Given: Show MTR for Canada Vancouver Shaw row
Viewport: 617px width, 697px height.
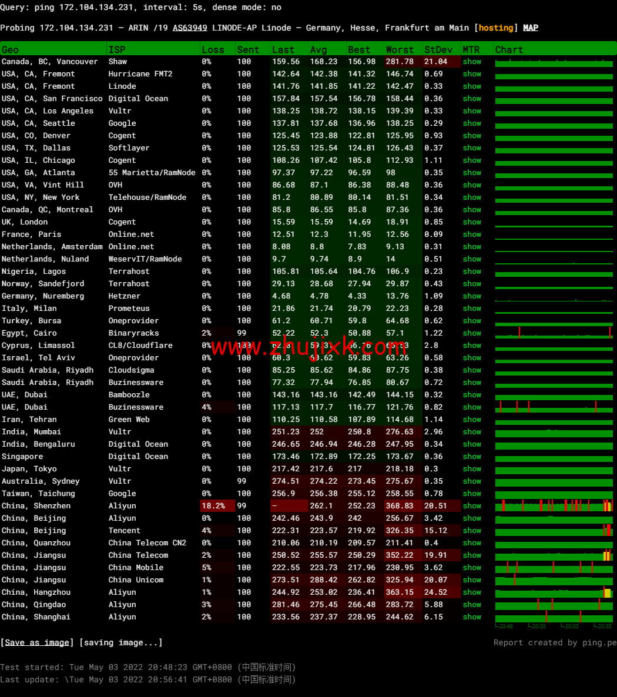Looking at the screenshot, I should (x=472, y=62).
